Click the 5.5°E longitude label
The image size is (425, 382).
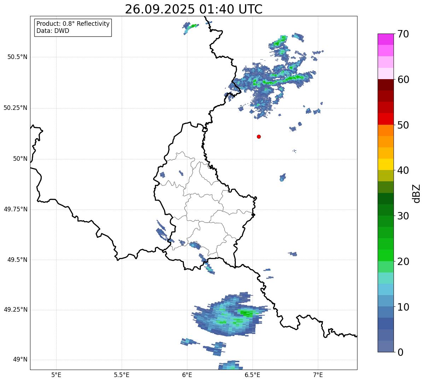pos(122,375)
